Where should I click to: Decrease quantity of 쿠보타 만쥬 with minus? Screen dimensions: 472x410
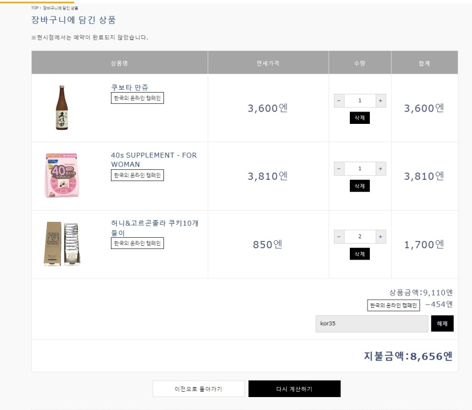(339, 100)
